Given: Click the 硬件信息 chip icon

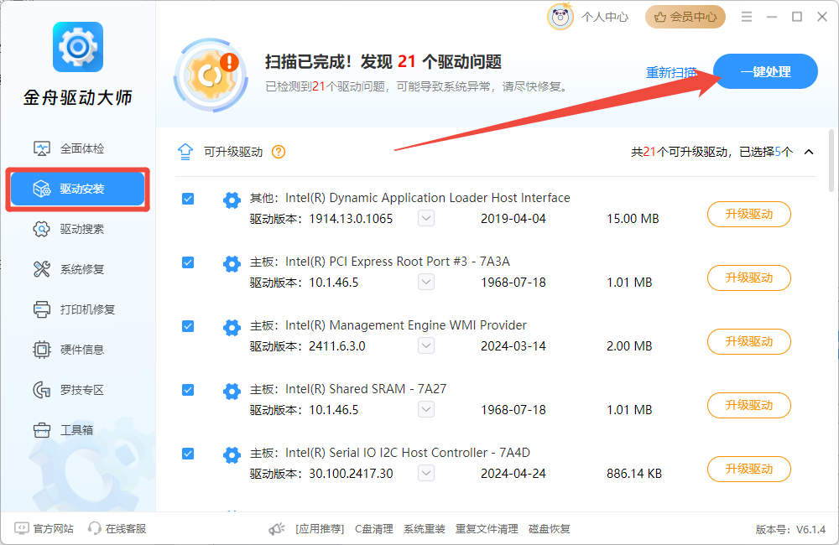Looking at the screenshot, I should point(42,350).
